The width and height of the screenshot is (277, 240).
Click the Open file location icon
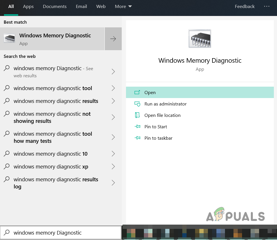click(137, 115)
